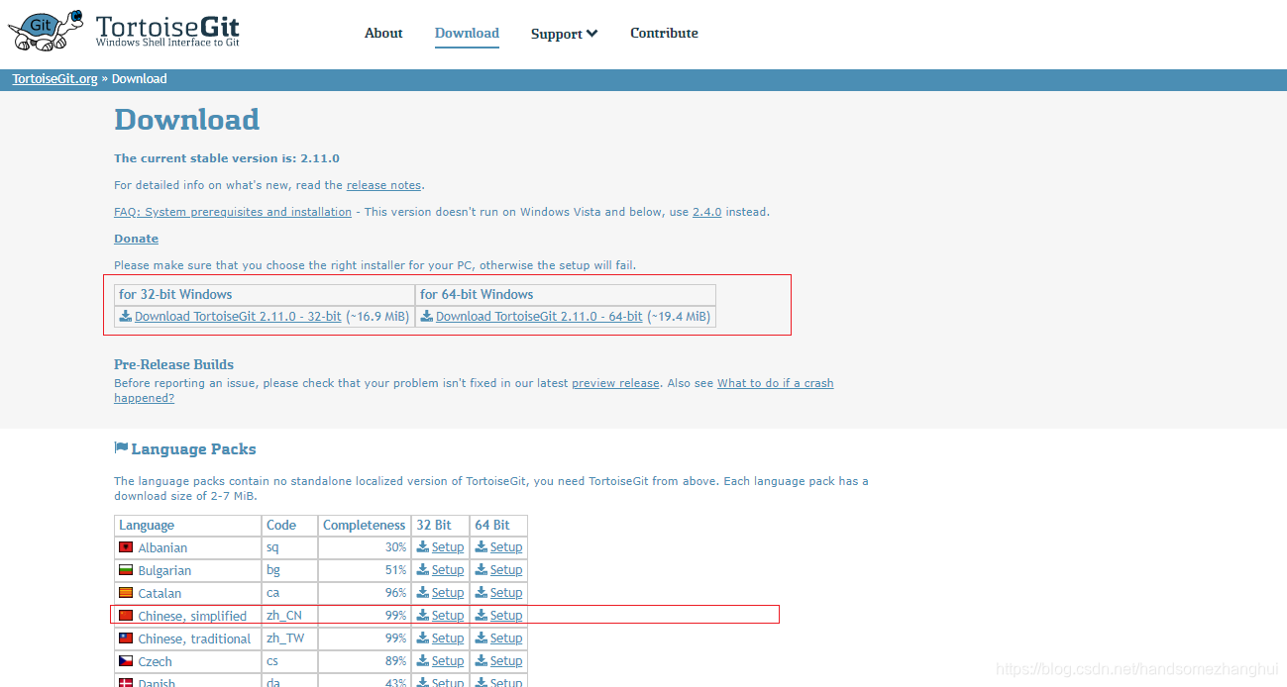Click Chinese simplified 32 Bit download icon
The image size is (1287, 687).
coord(423,616)
